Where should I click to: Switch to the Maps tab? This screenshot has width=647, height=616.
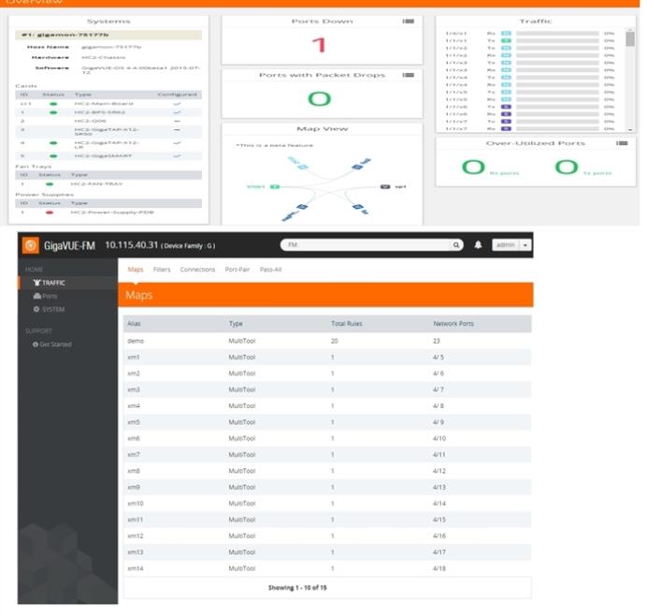136,270
